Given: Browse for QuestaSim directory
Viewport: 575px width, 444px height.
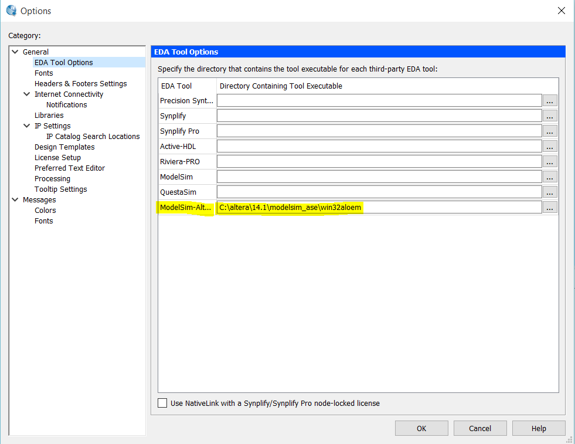Looking at the screenshot, I should pos(550,192).
